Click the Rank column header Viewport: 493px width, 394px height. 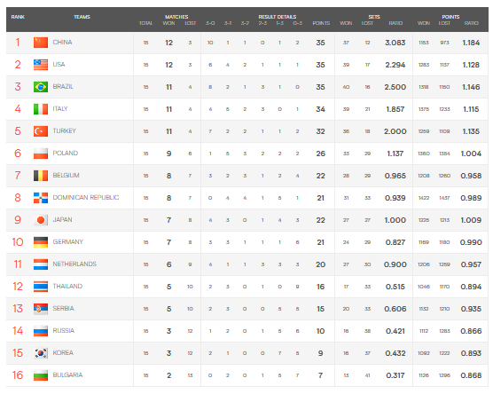(18, 17)
